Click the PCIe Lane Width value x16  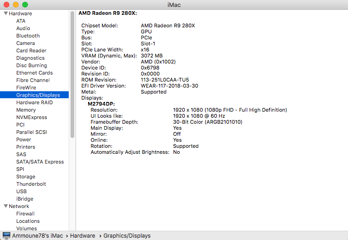[x=145, y=50]
